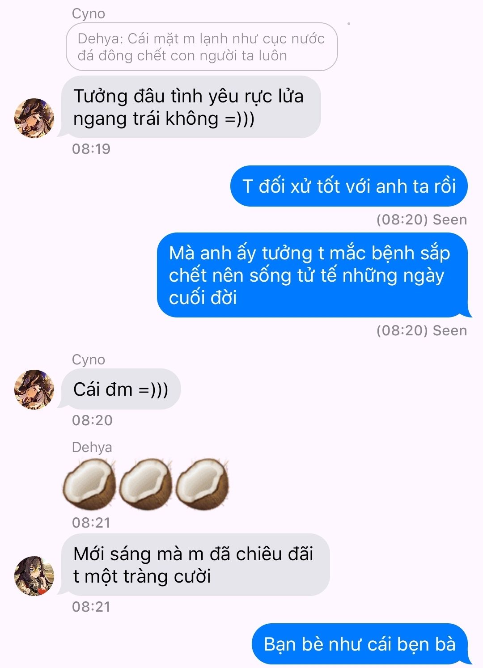Image resolution: width=483 pixels, height=668 pixels.
Task: Select the 'Mà anh ấy tưởng t mắc bệnh' bubble
Action: pyautogui.click(x=313, y=275)
